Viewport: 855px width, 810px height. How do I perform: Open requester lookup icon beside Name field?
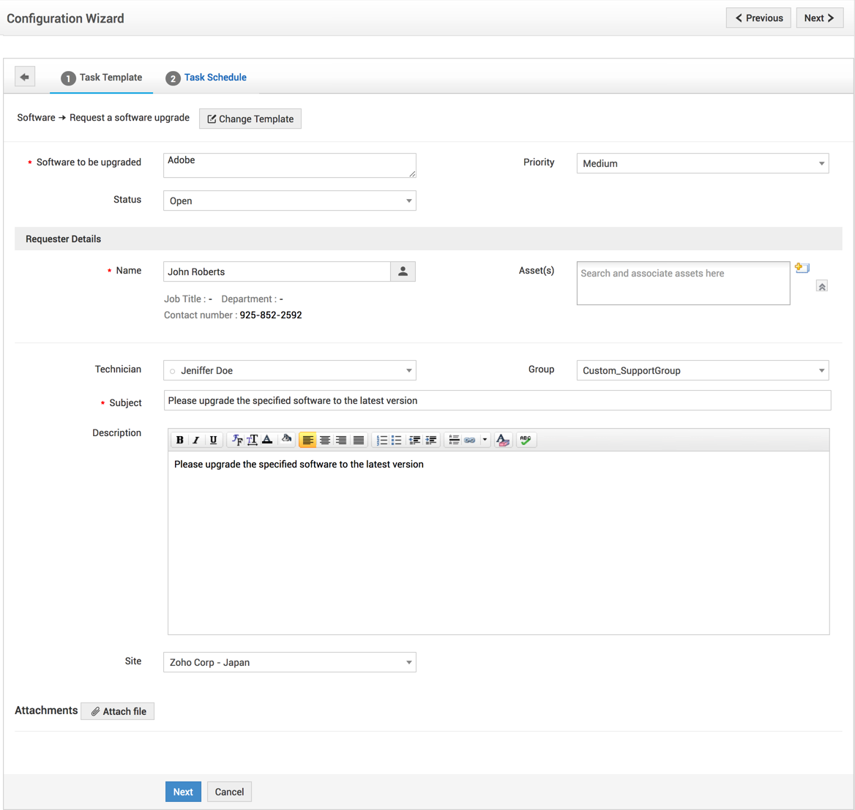tap(403, 271)
